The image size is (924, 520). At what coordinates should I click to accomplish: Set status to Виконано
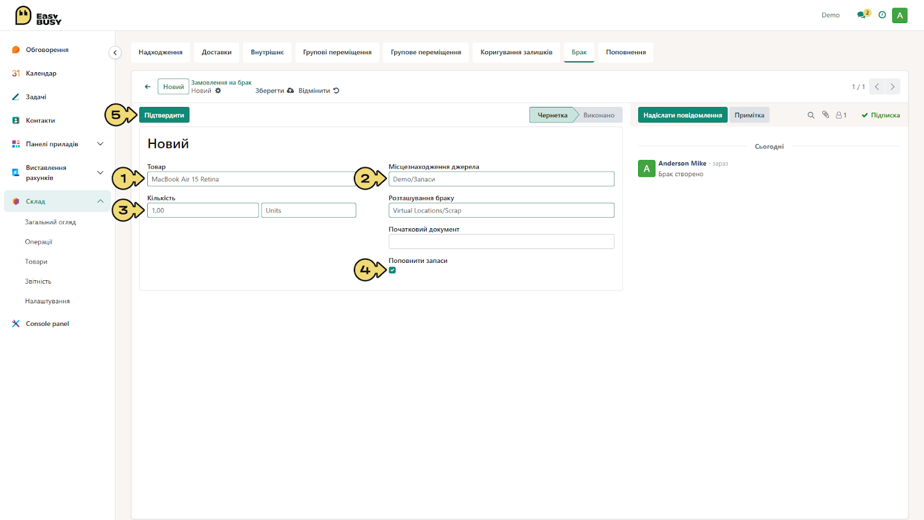[x=598, y=115]
